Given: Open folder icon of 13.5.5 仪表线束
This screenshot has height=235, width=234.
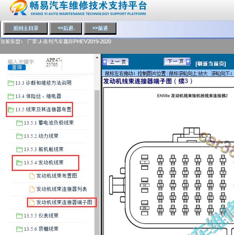Looking at the screenshot, I should (x=20, y=216).
